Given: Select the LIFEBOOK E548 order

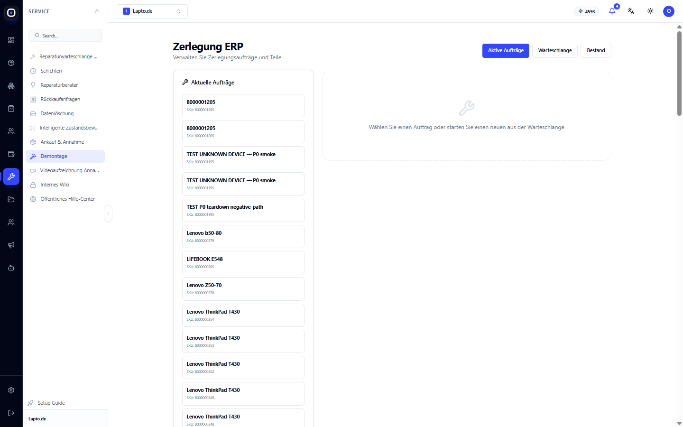Looking at the screenshot, I should tap(243, 262).
